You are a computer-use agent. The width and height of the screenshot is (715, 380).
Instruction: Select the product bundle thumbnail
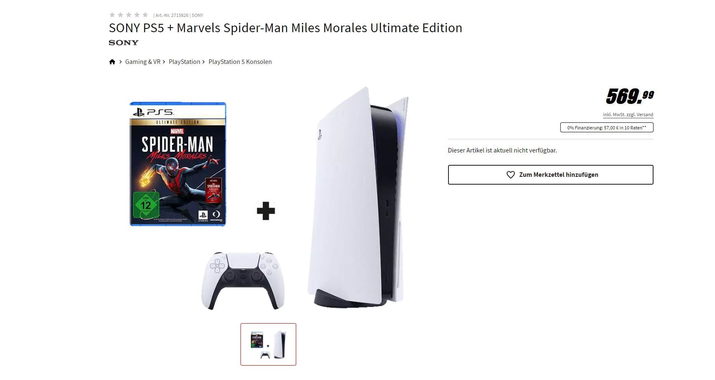coord(268,344)
